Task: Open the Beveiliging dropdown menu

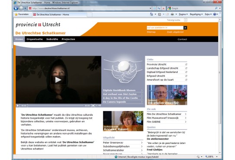Action: click(196, 14)
